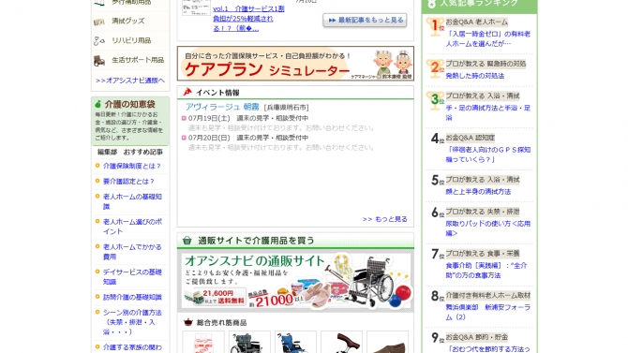This screenshot has width=628, height=353.
Task: Open 顔と上半身の清拭方法 article
Action: click(x=478, y=192)
